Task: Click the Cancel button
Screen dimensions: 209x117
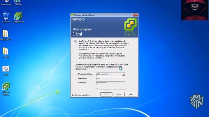Action: (119, 95)
